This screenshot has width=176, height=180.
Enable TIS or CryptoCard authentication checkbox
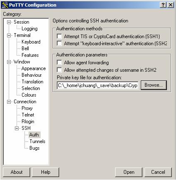point(59,36)
